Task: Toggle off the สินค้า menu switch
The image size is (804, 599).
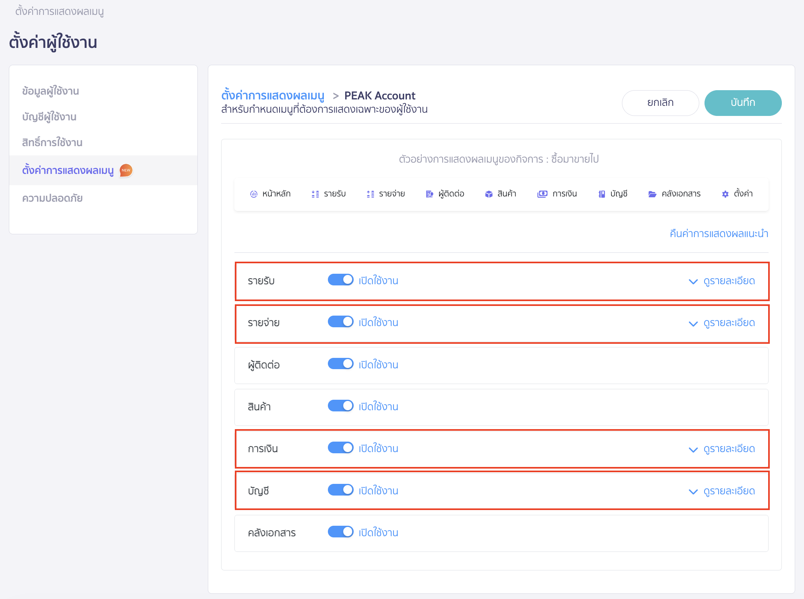Action: (340, 406)
